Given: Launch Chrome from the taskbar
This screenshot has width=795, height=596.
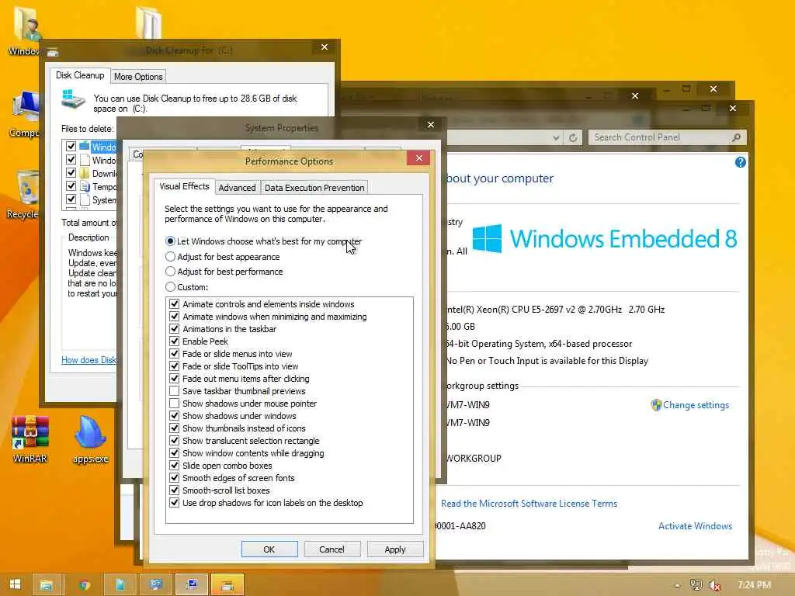Looking at the screenshot, I should pyautogui.click(x=84, y=585).
